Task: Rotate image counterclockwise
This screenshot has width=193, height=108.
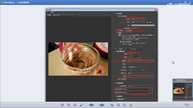Action: [x=118, y=105]
